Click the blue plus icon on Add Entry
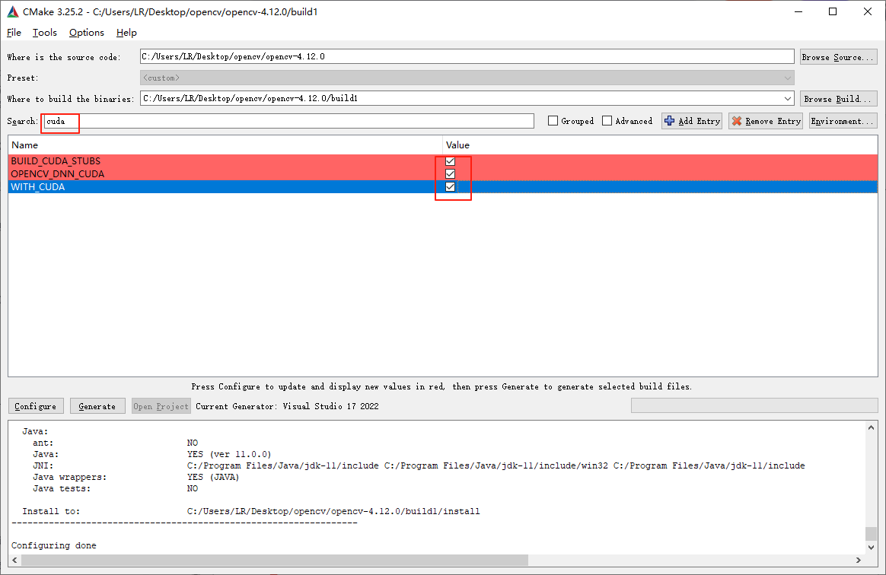 pyautogui.click(x=670, y=121)
